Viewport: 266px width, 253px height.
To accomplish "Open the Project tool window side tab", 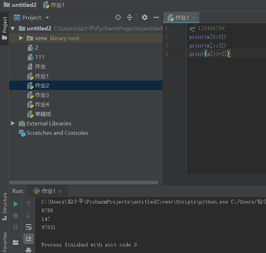I will pos(4,28).
